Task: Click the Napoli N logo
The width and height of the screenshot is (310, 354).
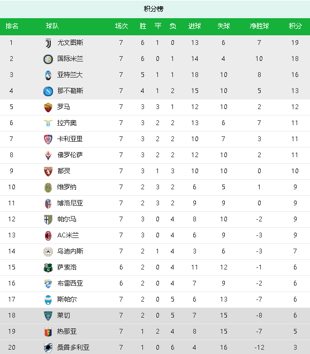Action: click(48, 91)
